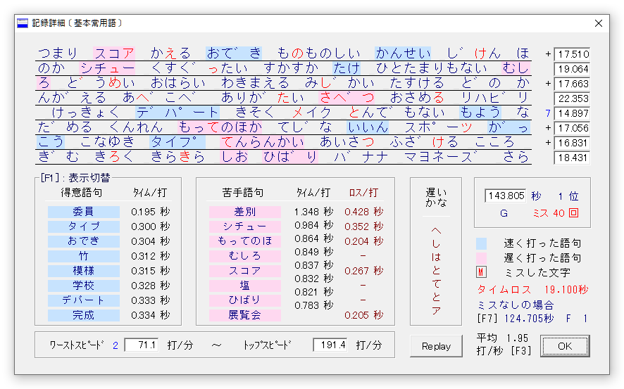Click the row time value 19.064

pyautogui.click(x=572, y=69)
